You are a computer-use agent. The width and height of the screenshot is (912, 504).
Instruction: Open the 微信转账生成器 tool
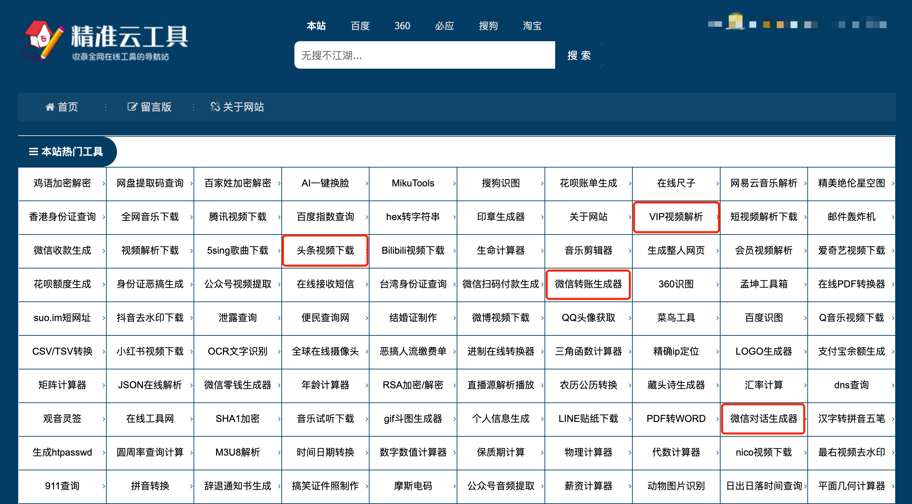tap(588, 284)
